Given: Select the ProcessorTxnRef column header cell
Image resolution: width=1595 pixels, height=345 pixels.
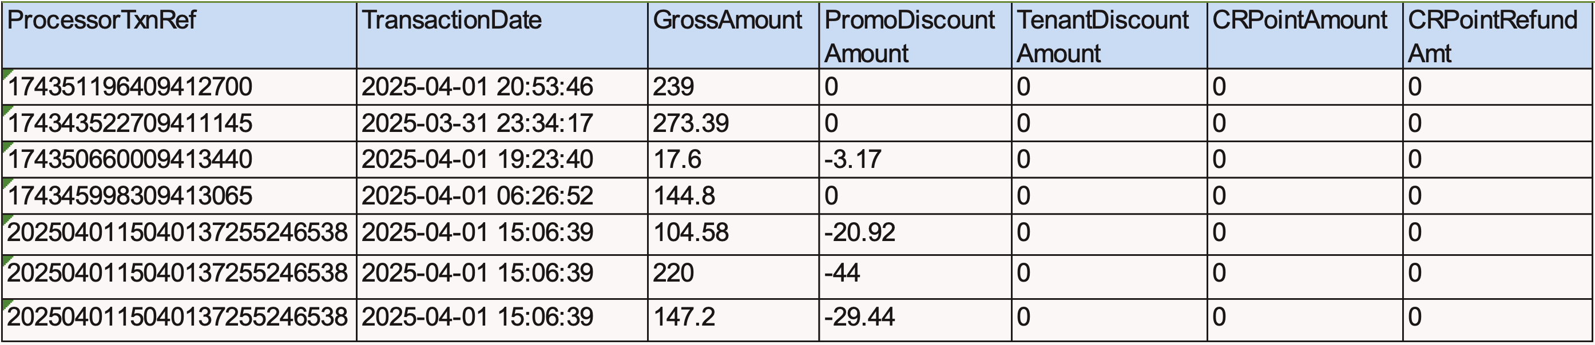Looking at the screenshot, I should 179,36.
